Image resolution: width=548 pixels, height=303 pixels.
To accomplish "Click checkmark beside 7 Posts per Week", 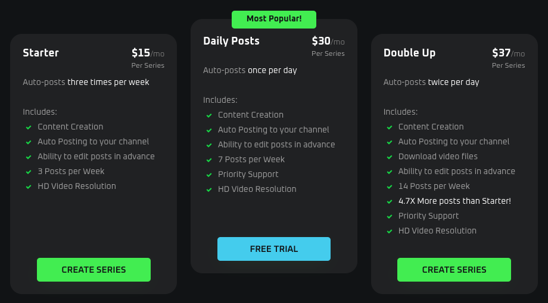I will [209, 160].
